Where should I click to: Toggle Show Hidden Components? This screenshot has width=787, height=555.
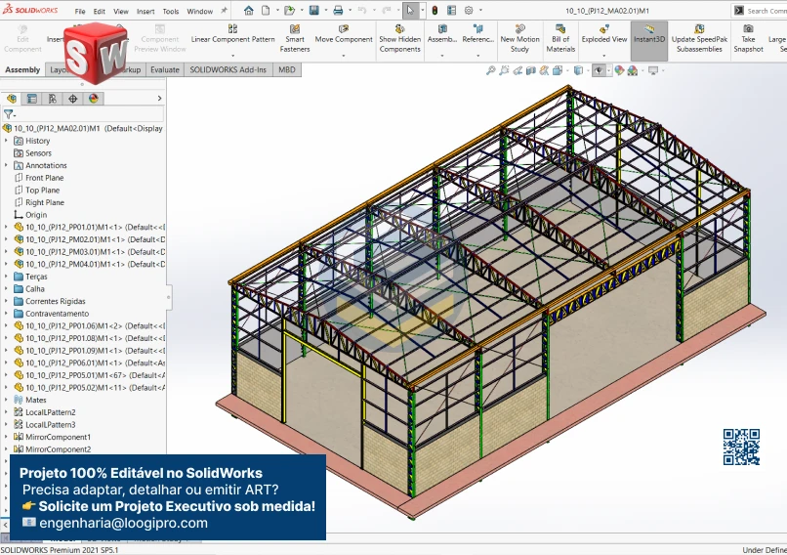[400, 38]
